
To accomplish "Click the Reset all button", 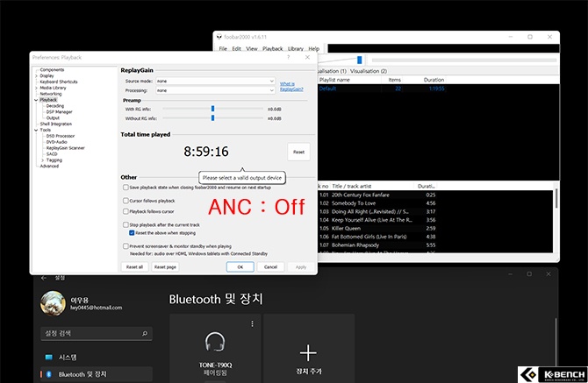I will [134, 267].
